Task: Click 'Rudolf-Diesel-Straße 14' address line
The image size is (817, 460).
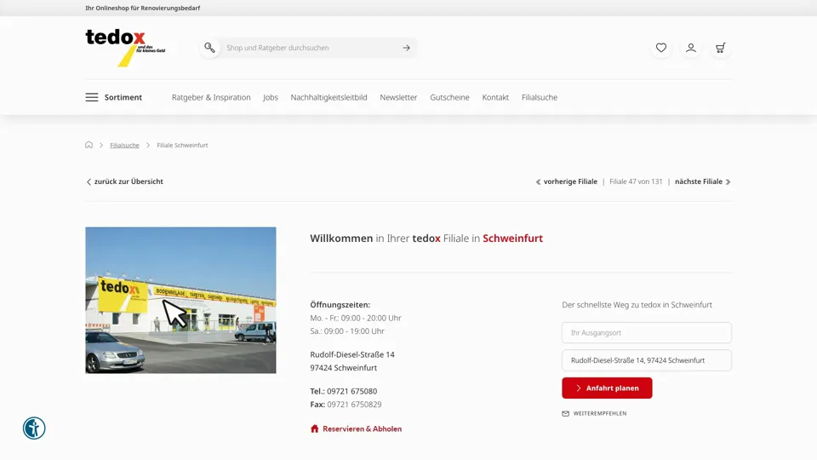Action: [352, 354]
